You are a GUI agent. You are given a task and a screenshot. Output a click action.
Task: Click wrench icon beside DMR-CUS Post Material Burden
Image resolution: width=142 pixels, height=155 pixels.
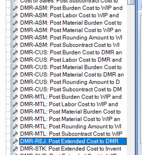pyautogui.click(x=14, y=67)
